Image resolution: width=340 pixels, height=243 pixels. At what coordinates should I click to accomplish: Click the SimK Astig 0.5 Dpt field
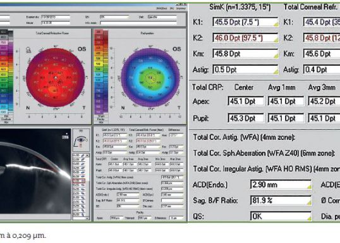pyautogui.click(x=245, y=70)
